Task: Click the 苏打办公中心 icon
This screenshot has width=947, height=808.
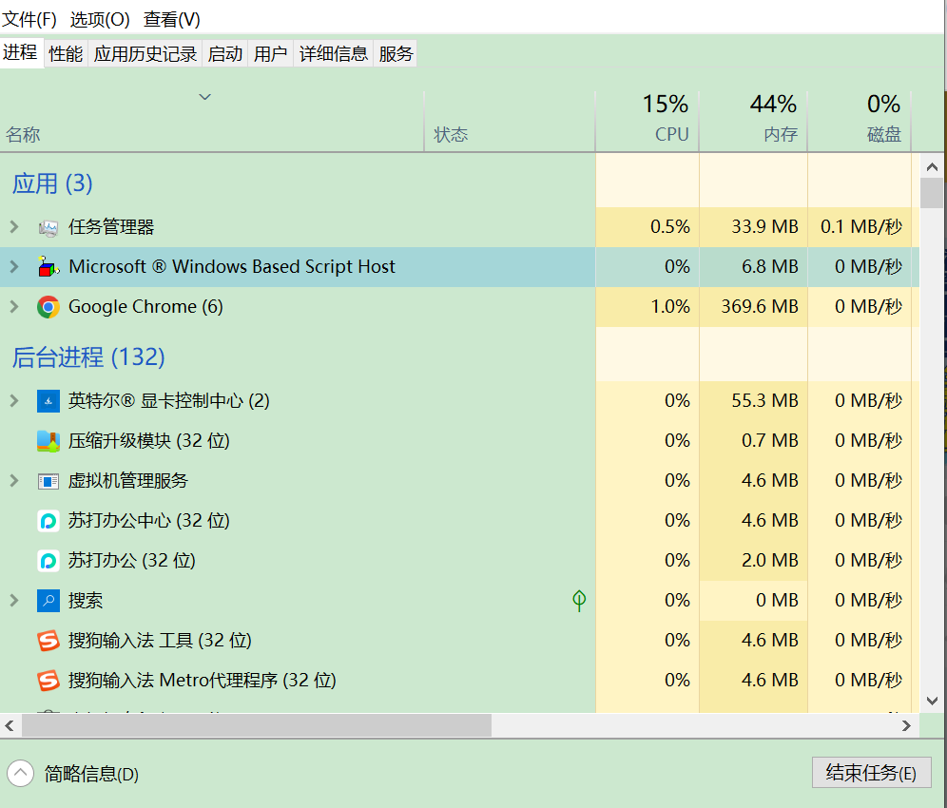Action: 48,521
